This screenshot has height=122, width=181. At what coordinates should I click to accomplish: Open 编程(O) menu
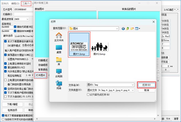15,3
